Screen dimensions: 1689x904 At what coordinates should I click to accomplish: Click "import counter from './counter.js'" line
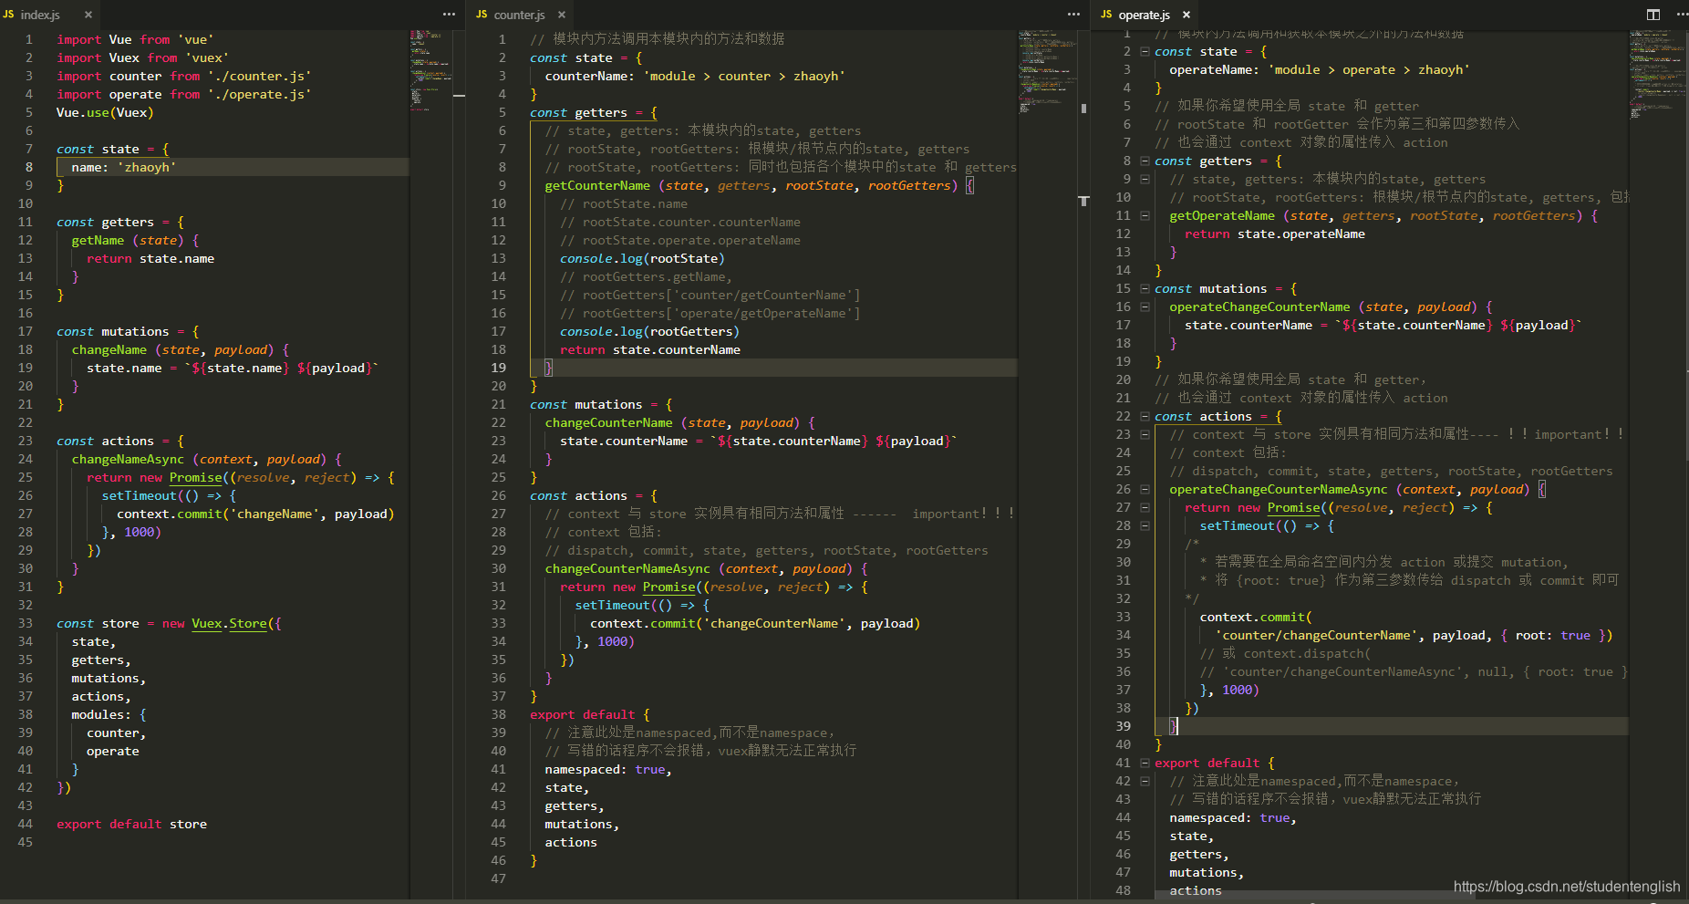[183, 76]
